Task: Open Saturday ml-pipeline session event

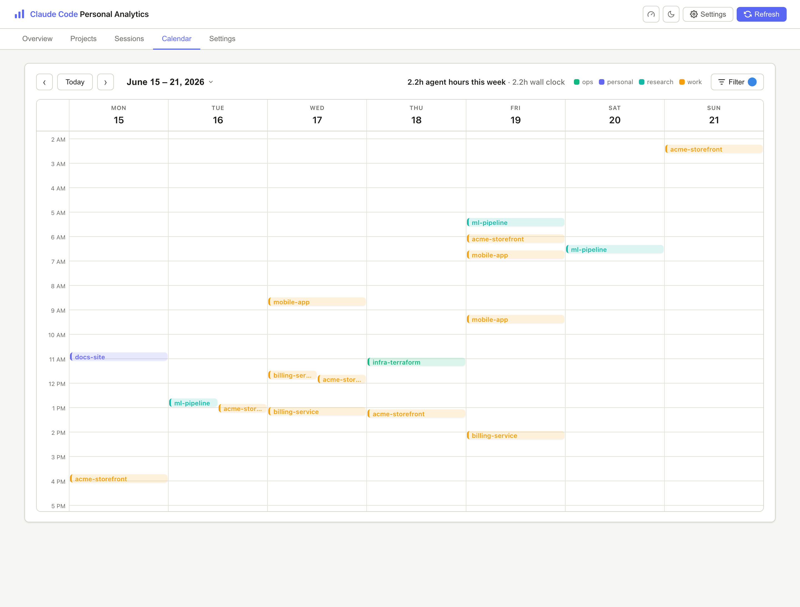Action: tap(614, 249)
